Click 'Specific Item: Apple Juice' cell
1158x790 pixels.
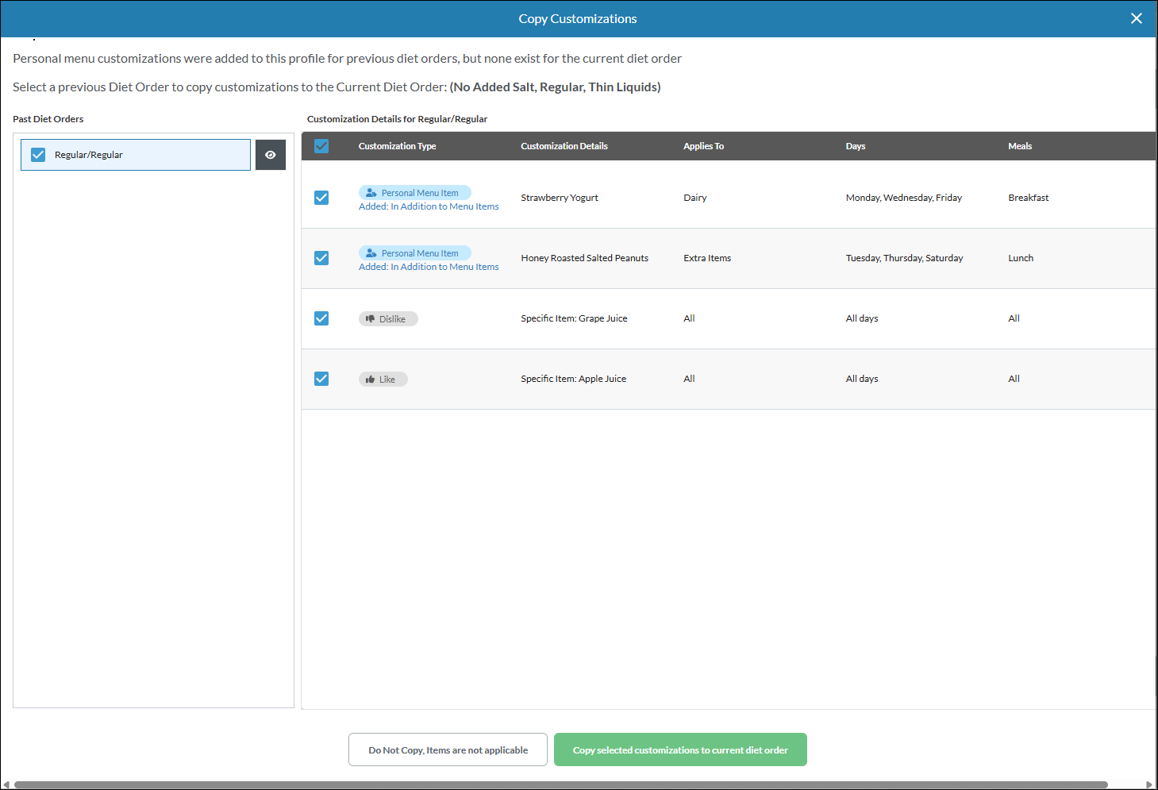tap(574, 379)
